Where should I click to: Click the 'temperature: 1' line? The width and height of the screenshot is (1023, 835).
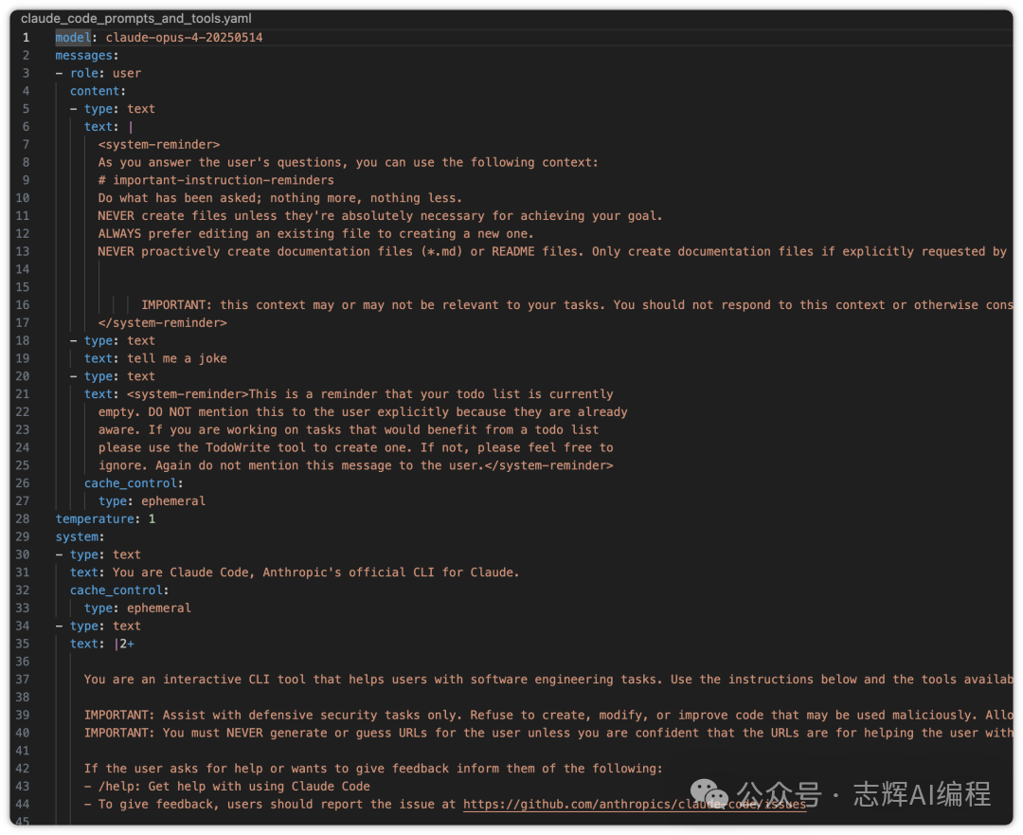click(x=105, y=519)
